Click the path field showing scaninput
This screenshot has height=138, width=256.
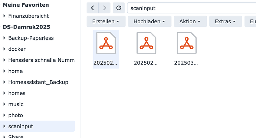tap(191, 8)
